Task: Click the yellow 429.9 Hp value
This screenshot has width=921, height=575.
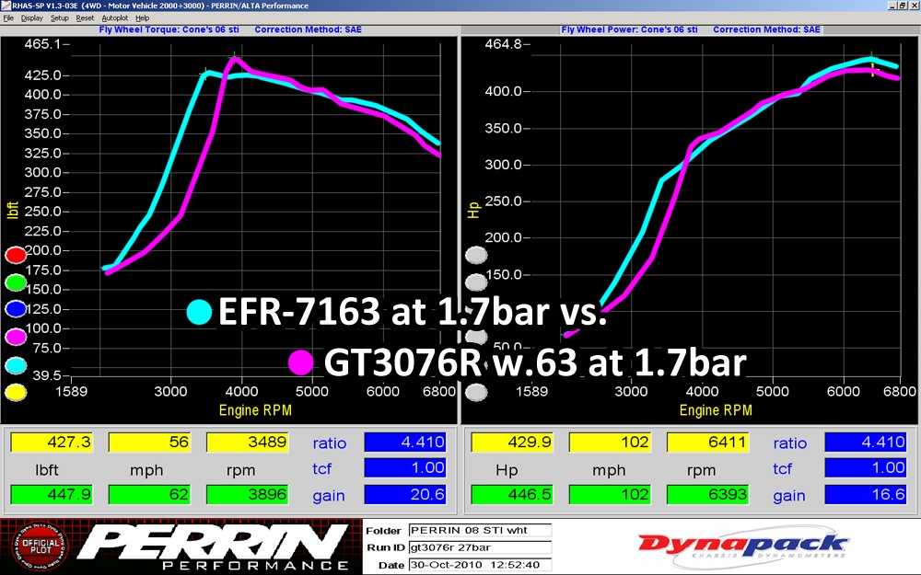Action: click(x=512, y=442)
